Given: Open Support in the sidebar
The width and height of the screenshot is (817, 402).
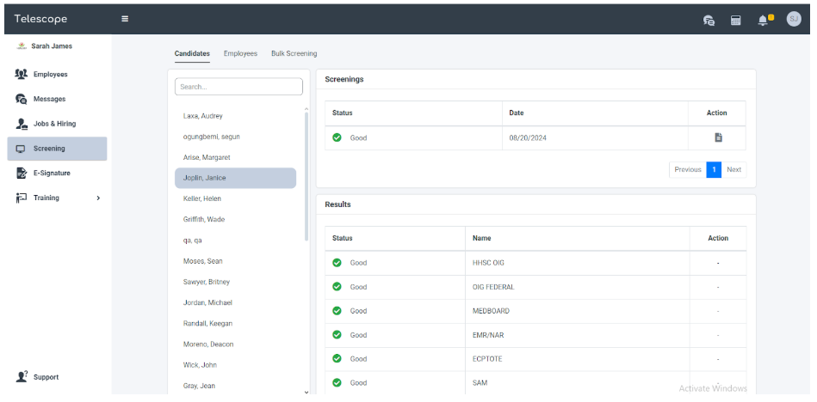Looking at the screenshot, I should pos(46,377).
